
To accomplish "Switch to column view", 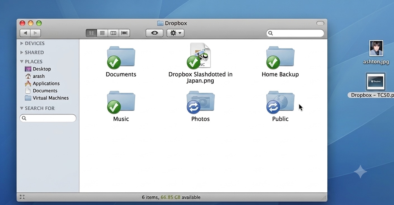I will (x=113, y=33).
